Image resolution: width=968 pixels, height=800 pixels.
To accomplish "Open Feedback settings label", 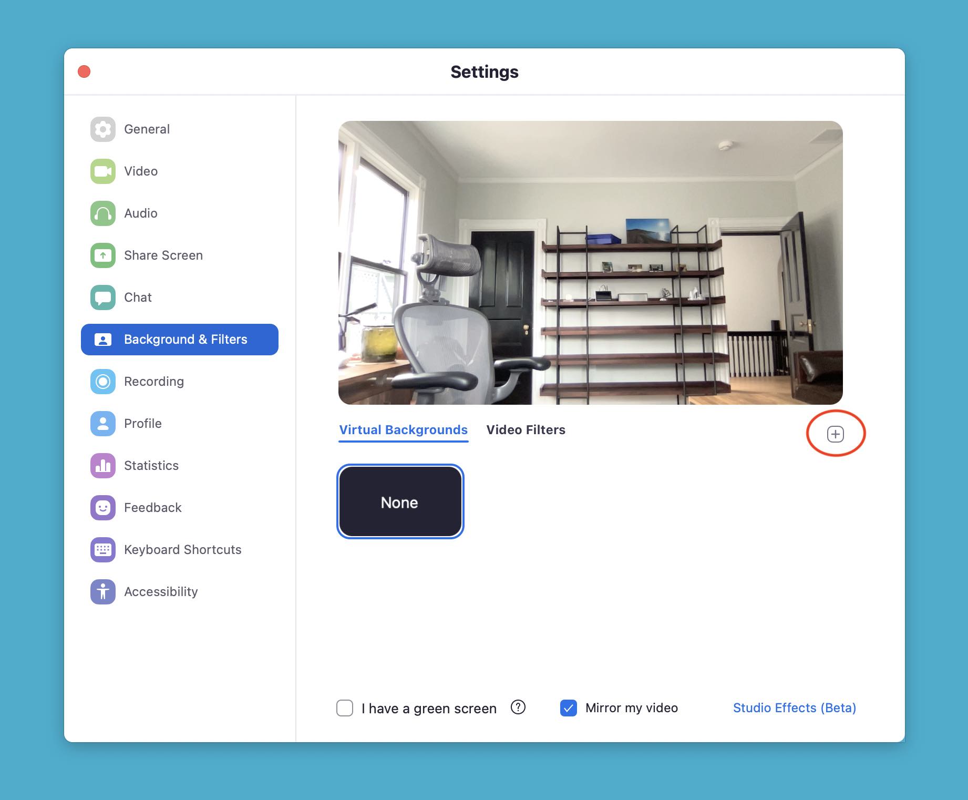I will pos(153,508).
